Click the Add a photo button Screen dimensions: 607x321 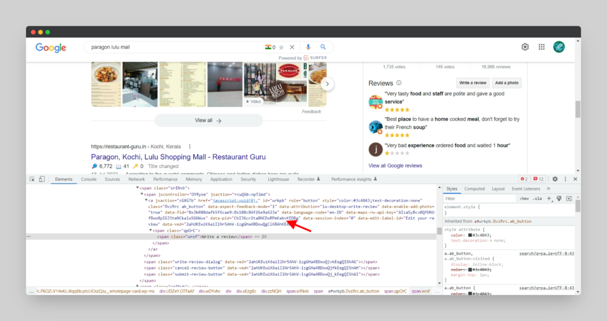pyautogui.click(x=507, y=82)
